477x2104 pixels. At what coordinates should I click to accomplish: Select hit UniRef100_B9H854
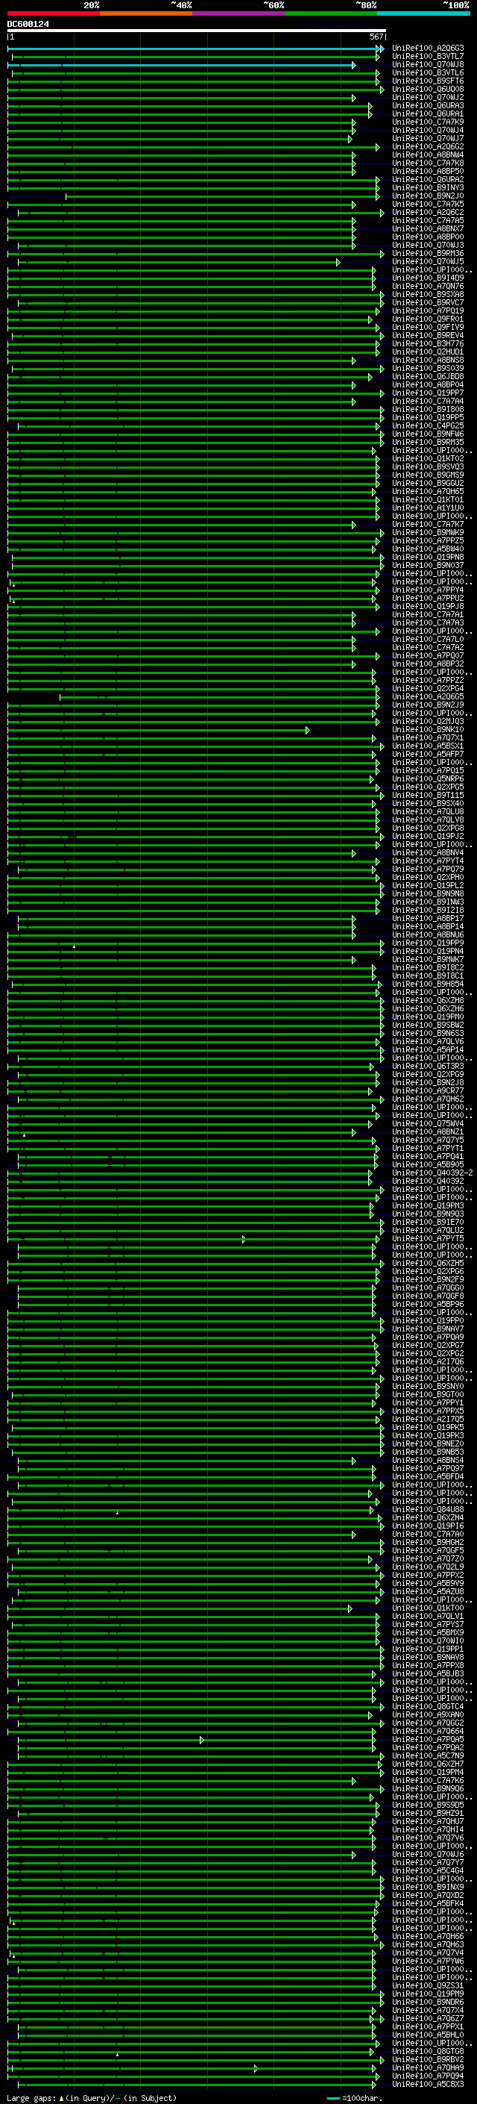tap(428, 984)
